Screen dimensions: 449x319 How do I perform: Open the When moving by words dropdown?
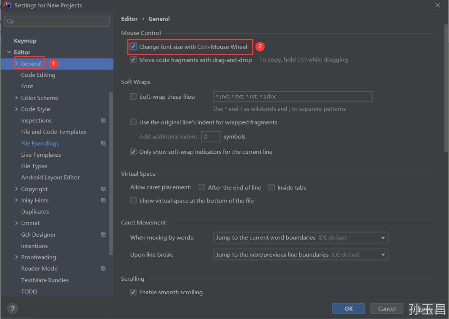point(383,237)
